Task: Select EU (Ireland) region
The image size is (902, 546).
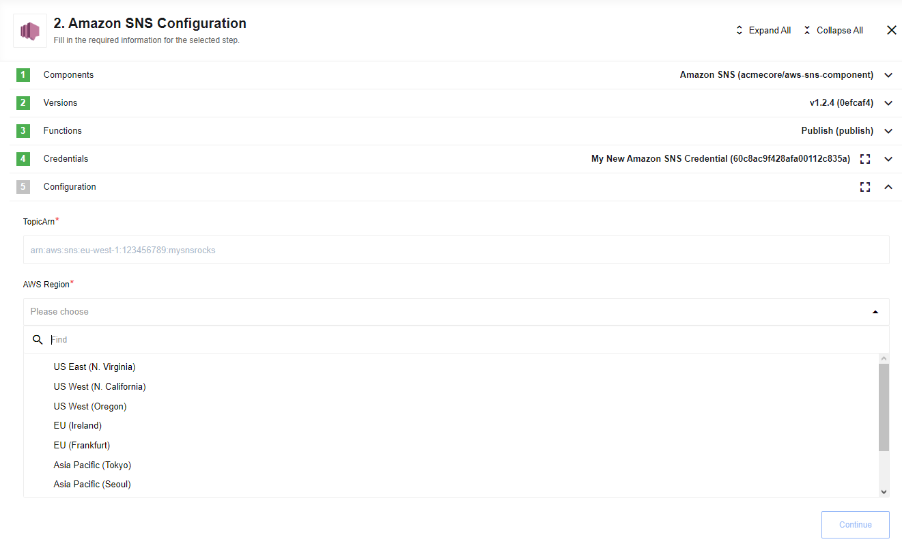Action: point(78,426)
